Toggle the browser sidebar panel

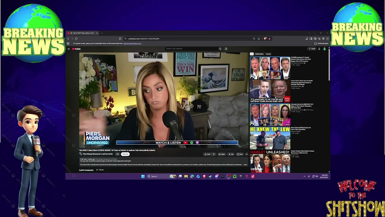point(311,39)
